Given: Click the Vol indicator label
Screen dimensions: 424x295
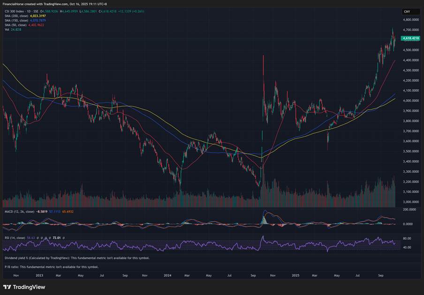Looking at the screenshot, I should coord(7,30).
